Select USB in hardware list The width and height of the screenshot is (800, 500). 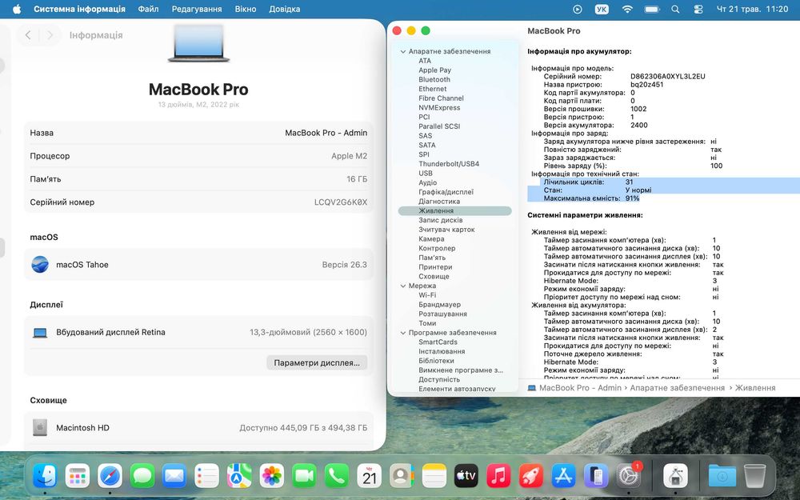tap(426, 174)
